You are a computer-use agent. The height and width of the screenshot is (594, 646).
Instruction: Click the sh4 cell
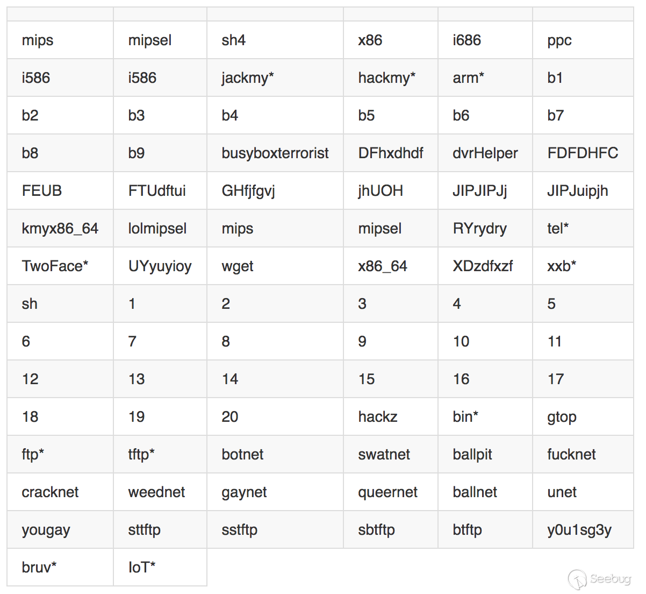(x=233, y=40)
